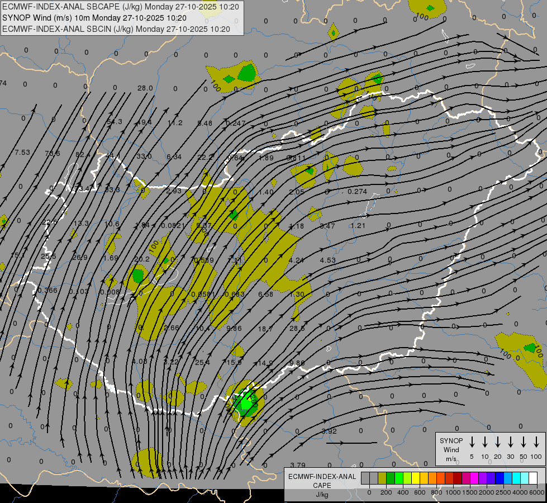Click the map value 3.92
The width and height of the screenshot is (547, 503).
point(329,431)
